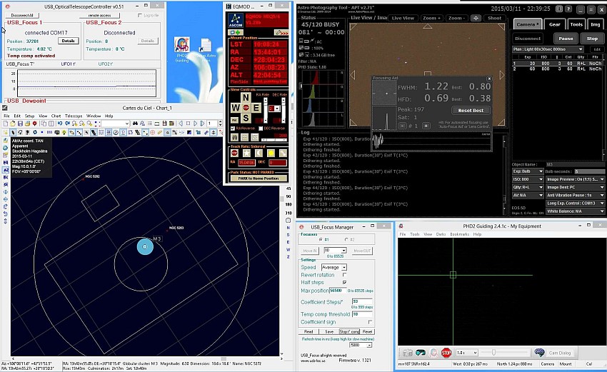The image size is (607, 372).
Task: Click Save button in USB_Focus Manager
Action: tap(329, 332)
